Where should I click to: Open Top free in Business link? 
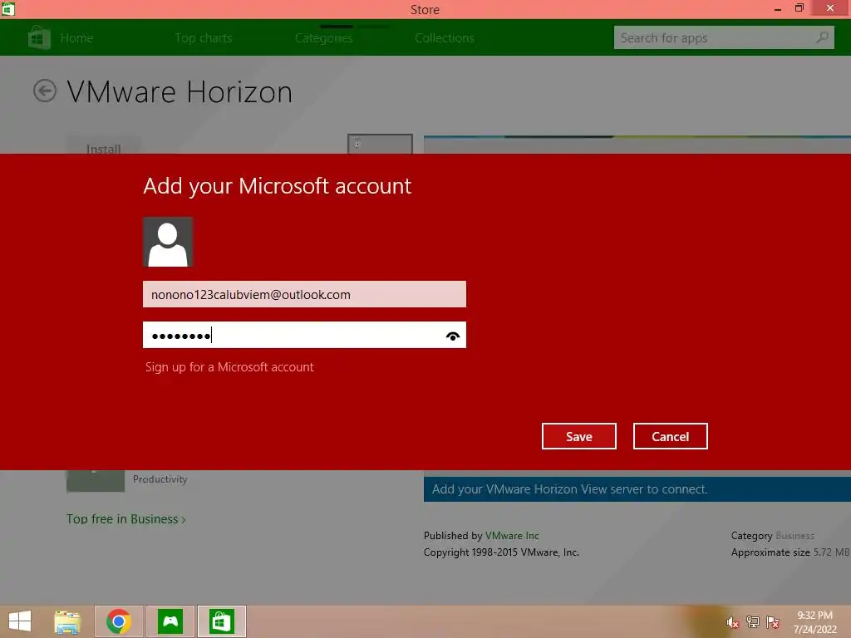[126, 519]
